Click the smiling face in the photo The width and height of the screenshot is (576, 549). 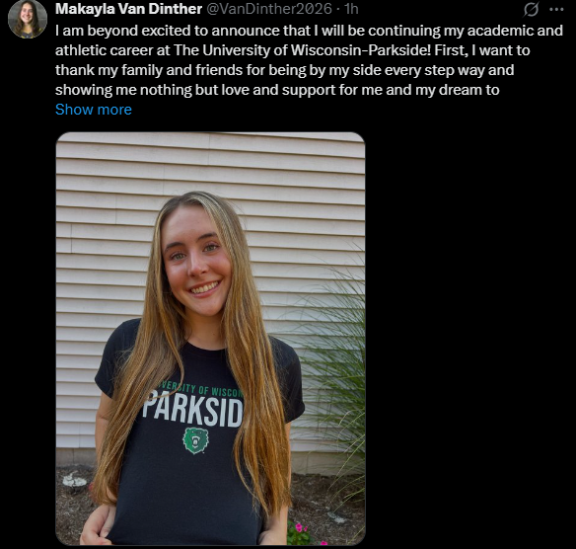click(x=197, y=263)
